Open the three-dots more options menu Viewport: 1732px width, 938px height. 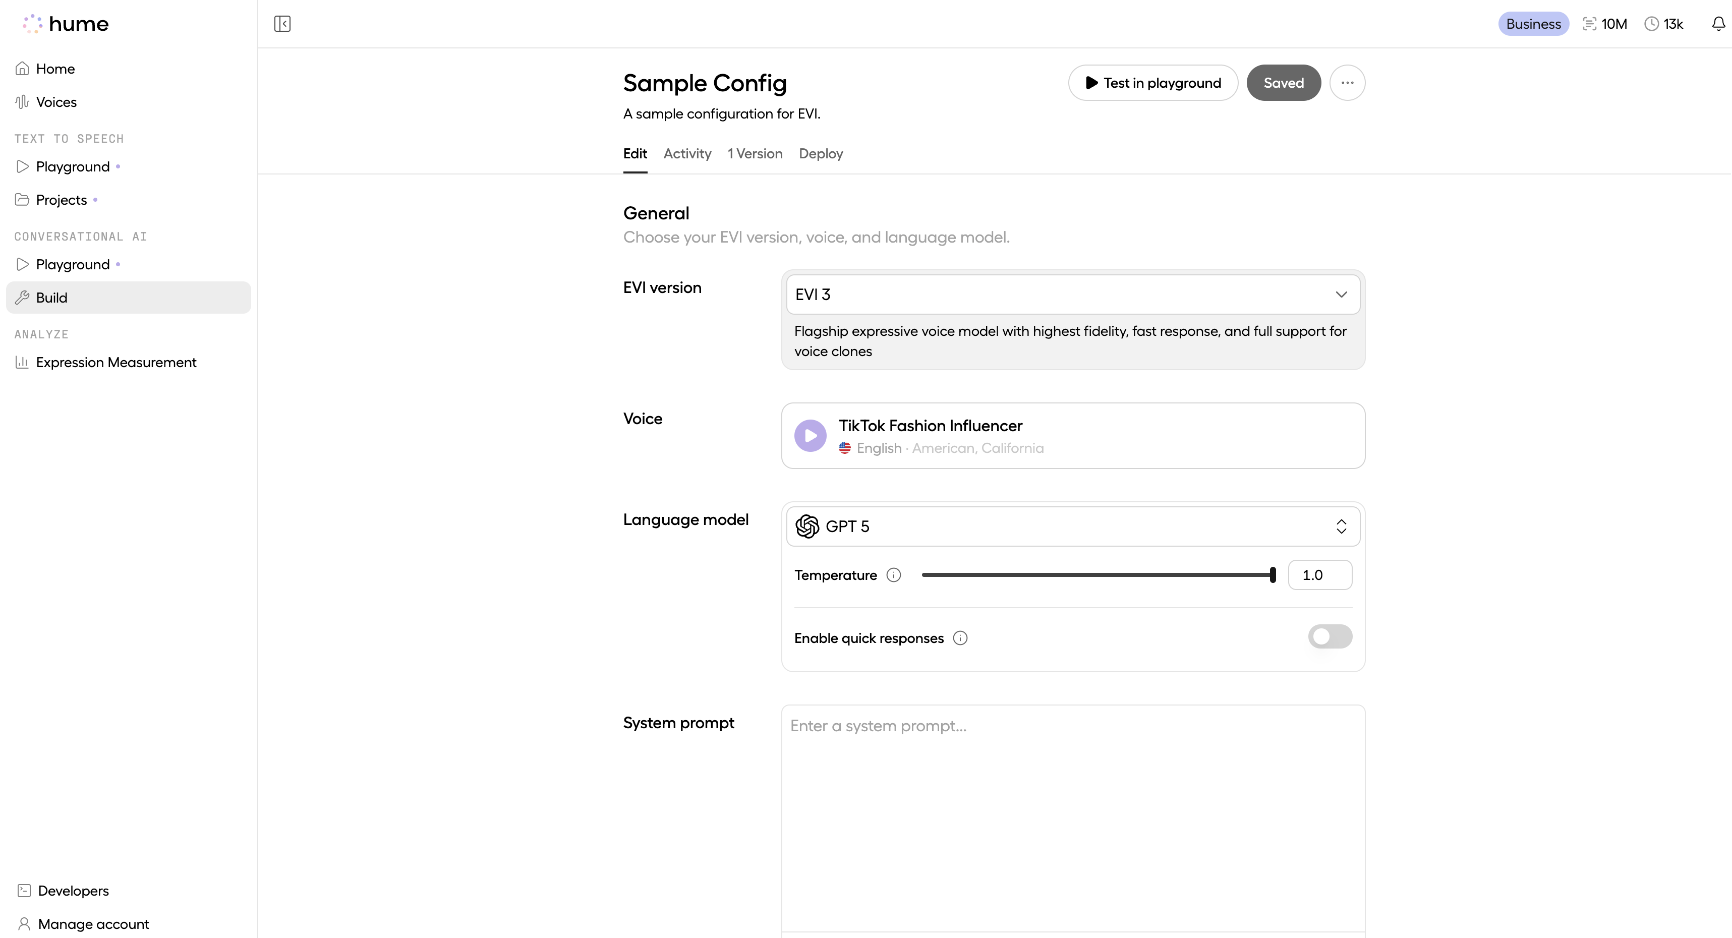pyautogui.click(x=1347, y=83)
